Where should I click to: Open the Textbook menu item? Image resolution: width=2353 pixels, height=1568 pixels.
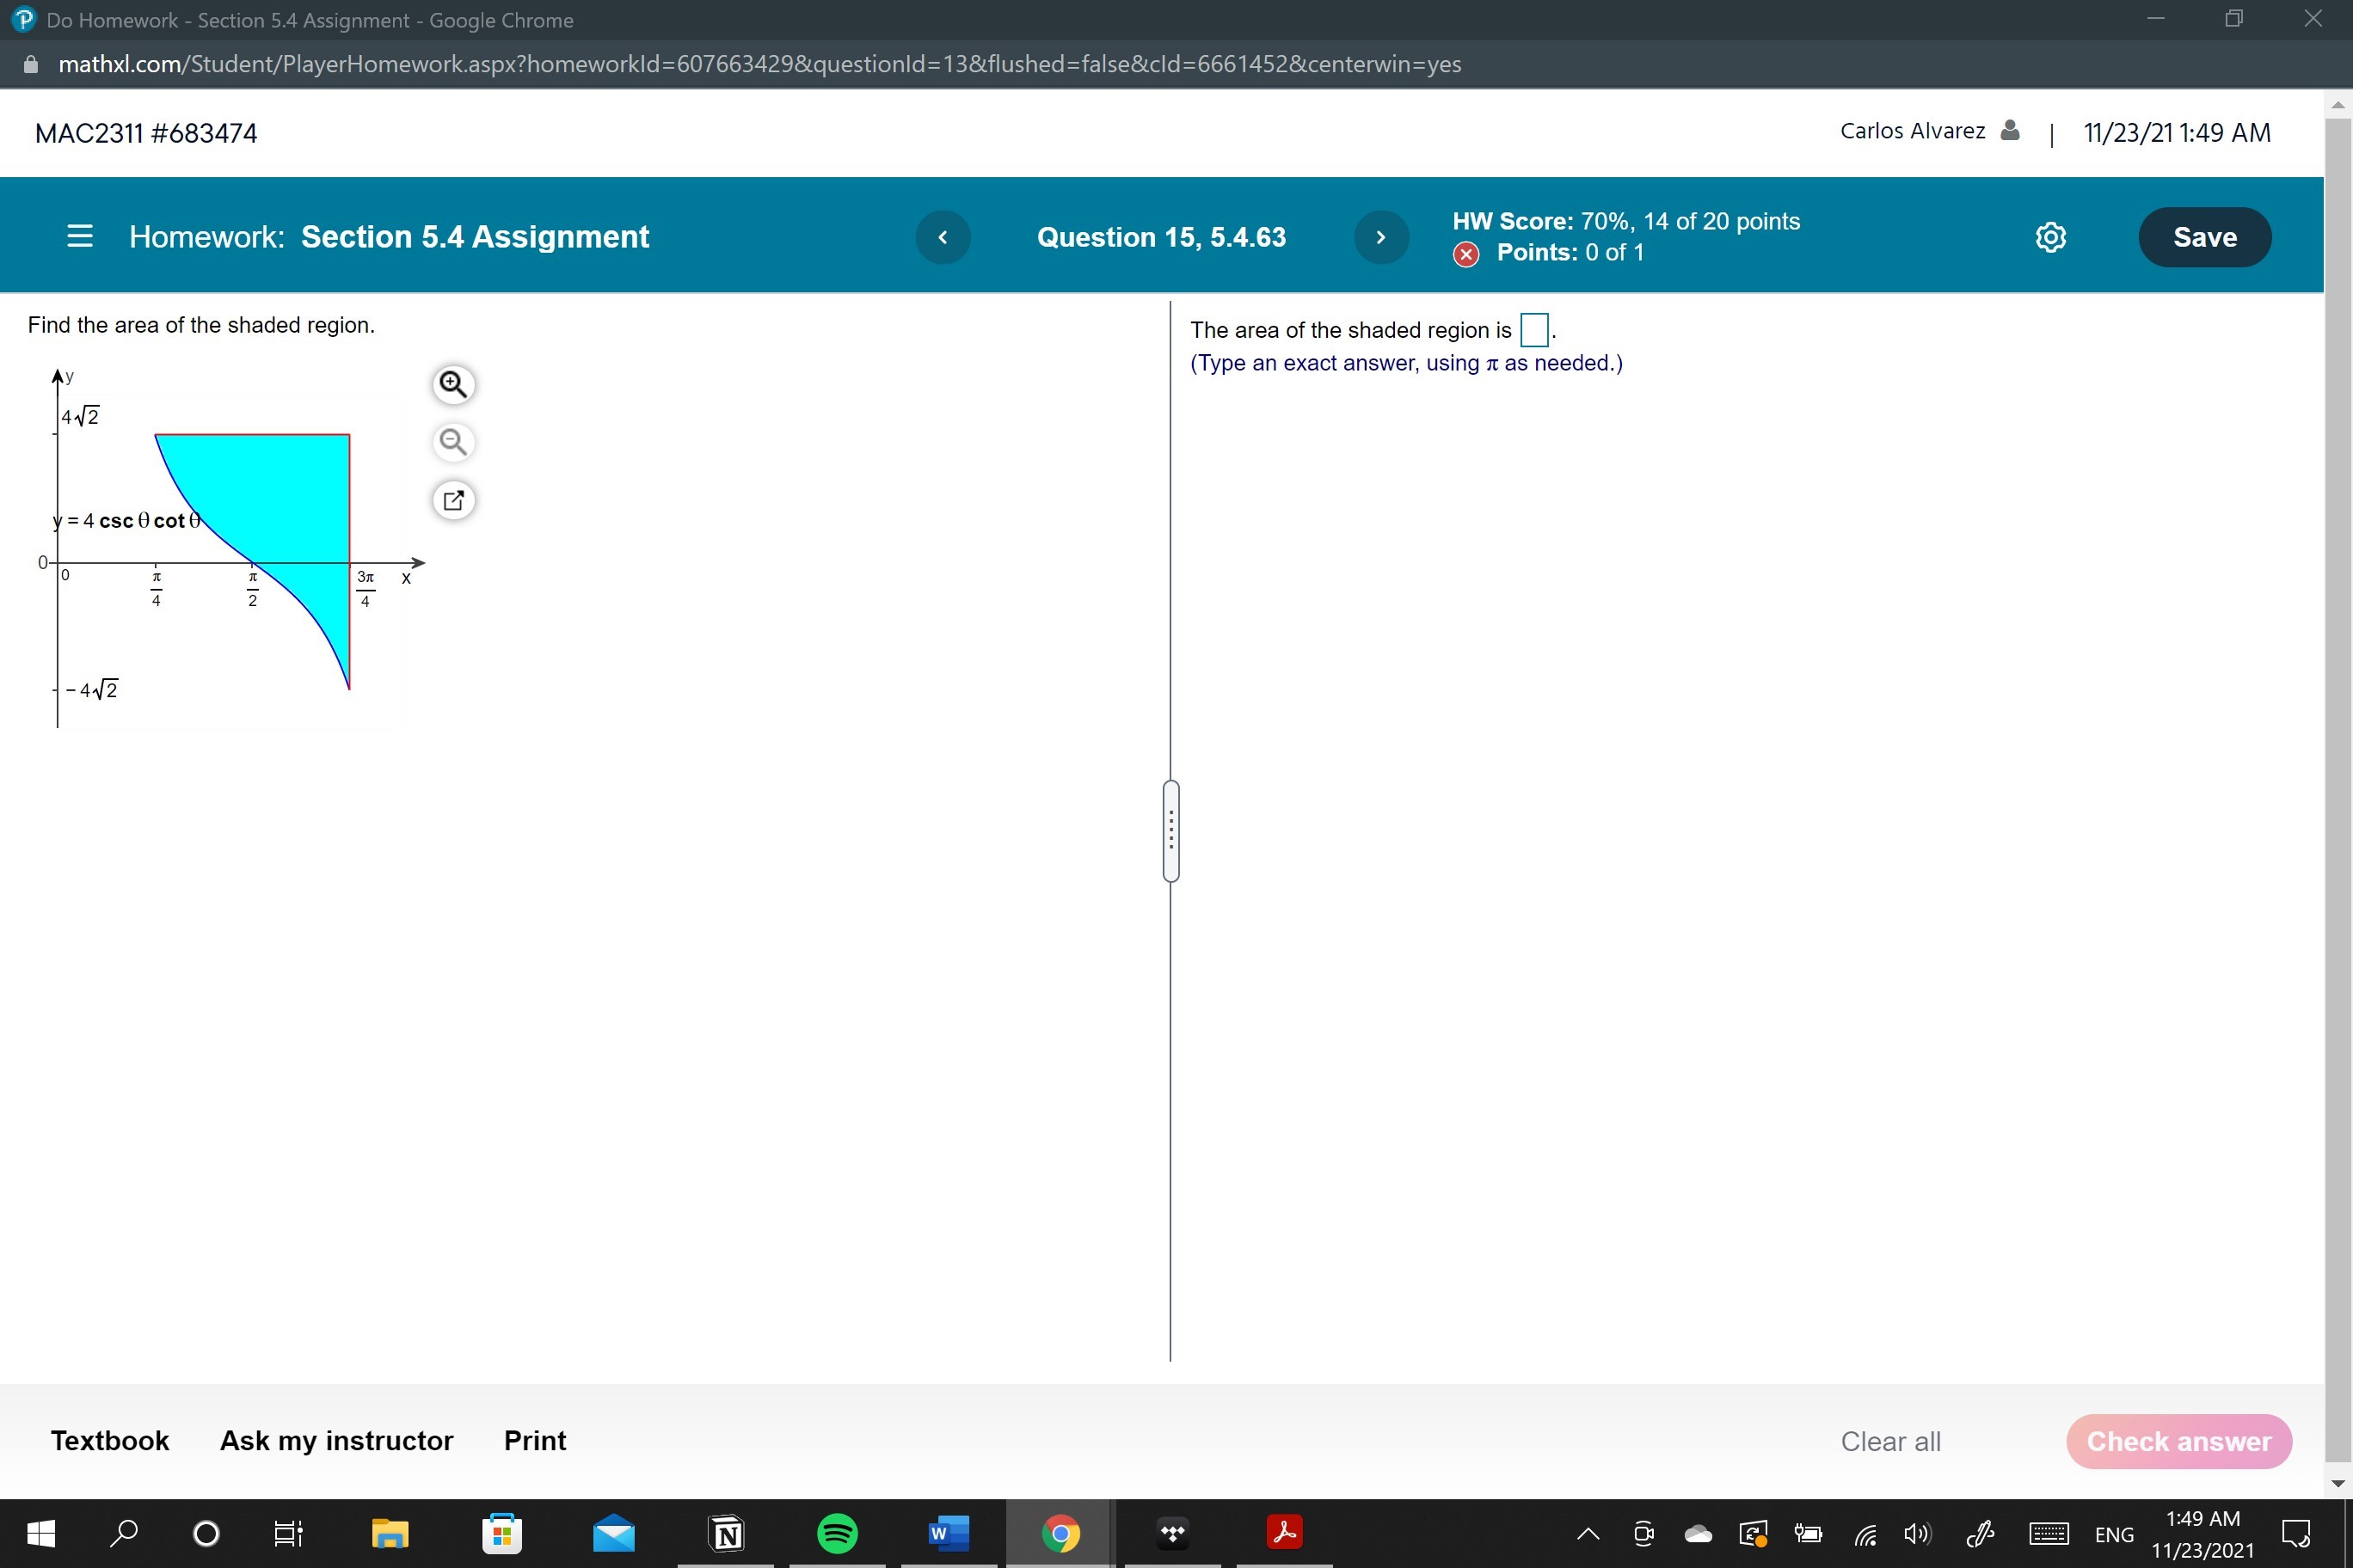point(109,1440)
